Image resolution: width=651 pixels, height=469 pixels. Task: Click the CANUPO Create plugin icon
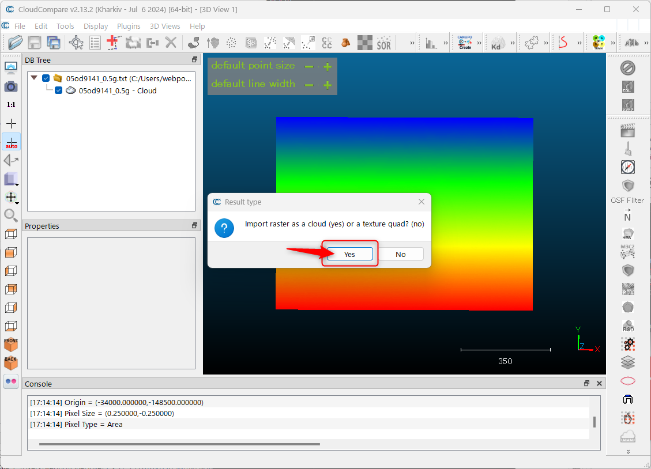(465, 43)
